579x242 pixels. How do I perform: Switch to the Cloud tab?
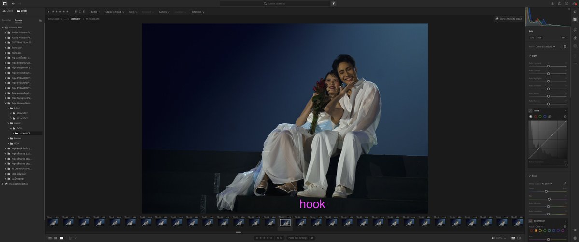click(x=8, y=11)
